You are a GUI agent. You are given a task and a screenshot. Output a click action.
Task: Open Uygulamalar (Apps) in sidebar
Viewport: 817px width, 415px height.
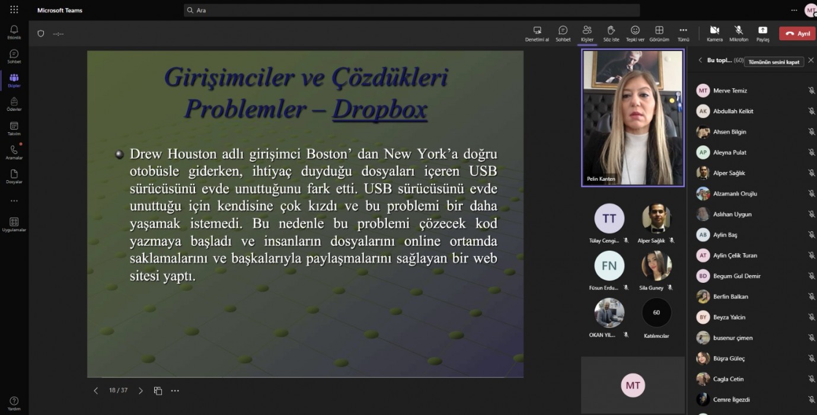[x=14, y=224]
